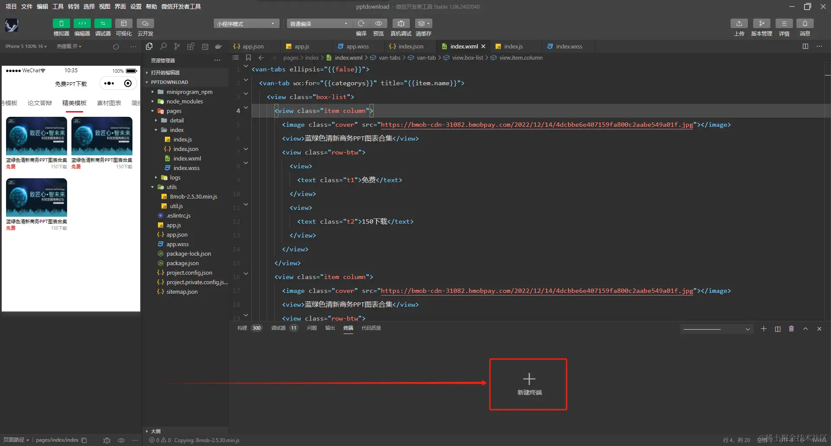Open the mini program mode dropdown
831x446 pixels.
(246, 23)
